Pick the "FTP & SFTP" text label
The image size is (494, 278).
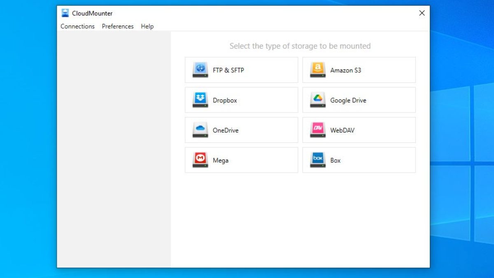coord(228,70)
